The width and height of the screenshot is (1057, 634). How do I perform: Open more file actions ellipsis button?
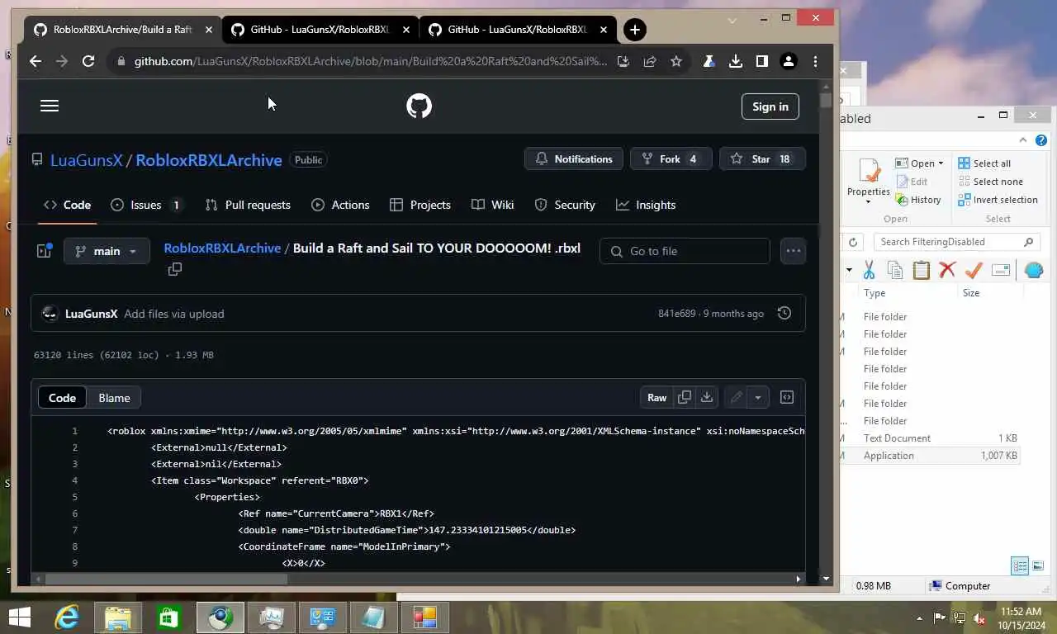coord(793,251)
